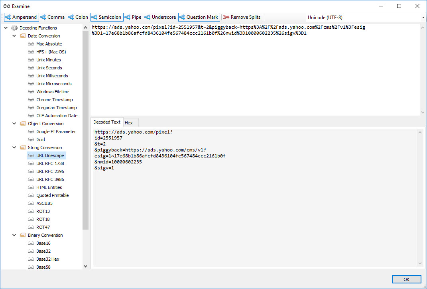Click the glasses icon beside Guid
The width and height of the screenshot is (427, 289).
(31, 140)
